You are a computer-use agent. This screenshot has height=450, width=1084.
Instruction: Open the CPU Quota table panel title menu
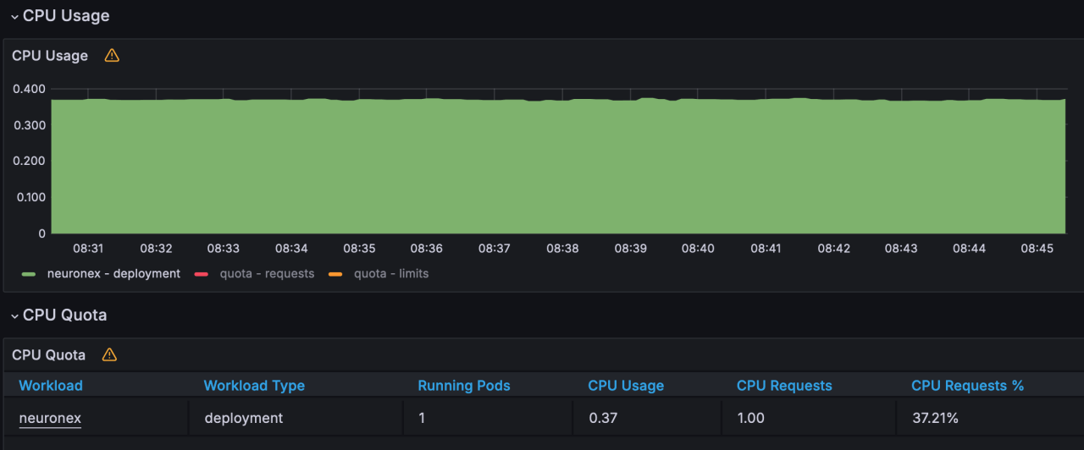pyautogui.click(x=48, y=355)
